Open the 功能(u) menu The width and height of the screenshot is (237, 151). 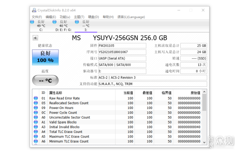pyautogui.click(x=65, y=17)
